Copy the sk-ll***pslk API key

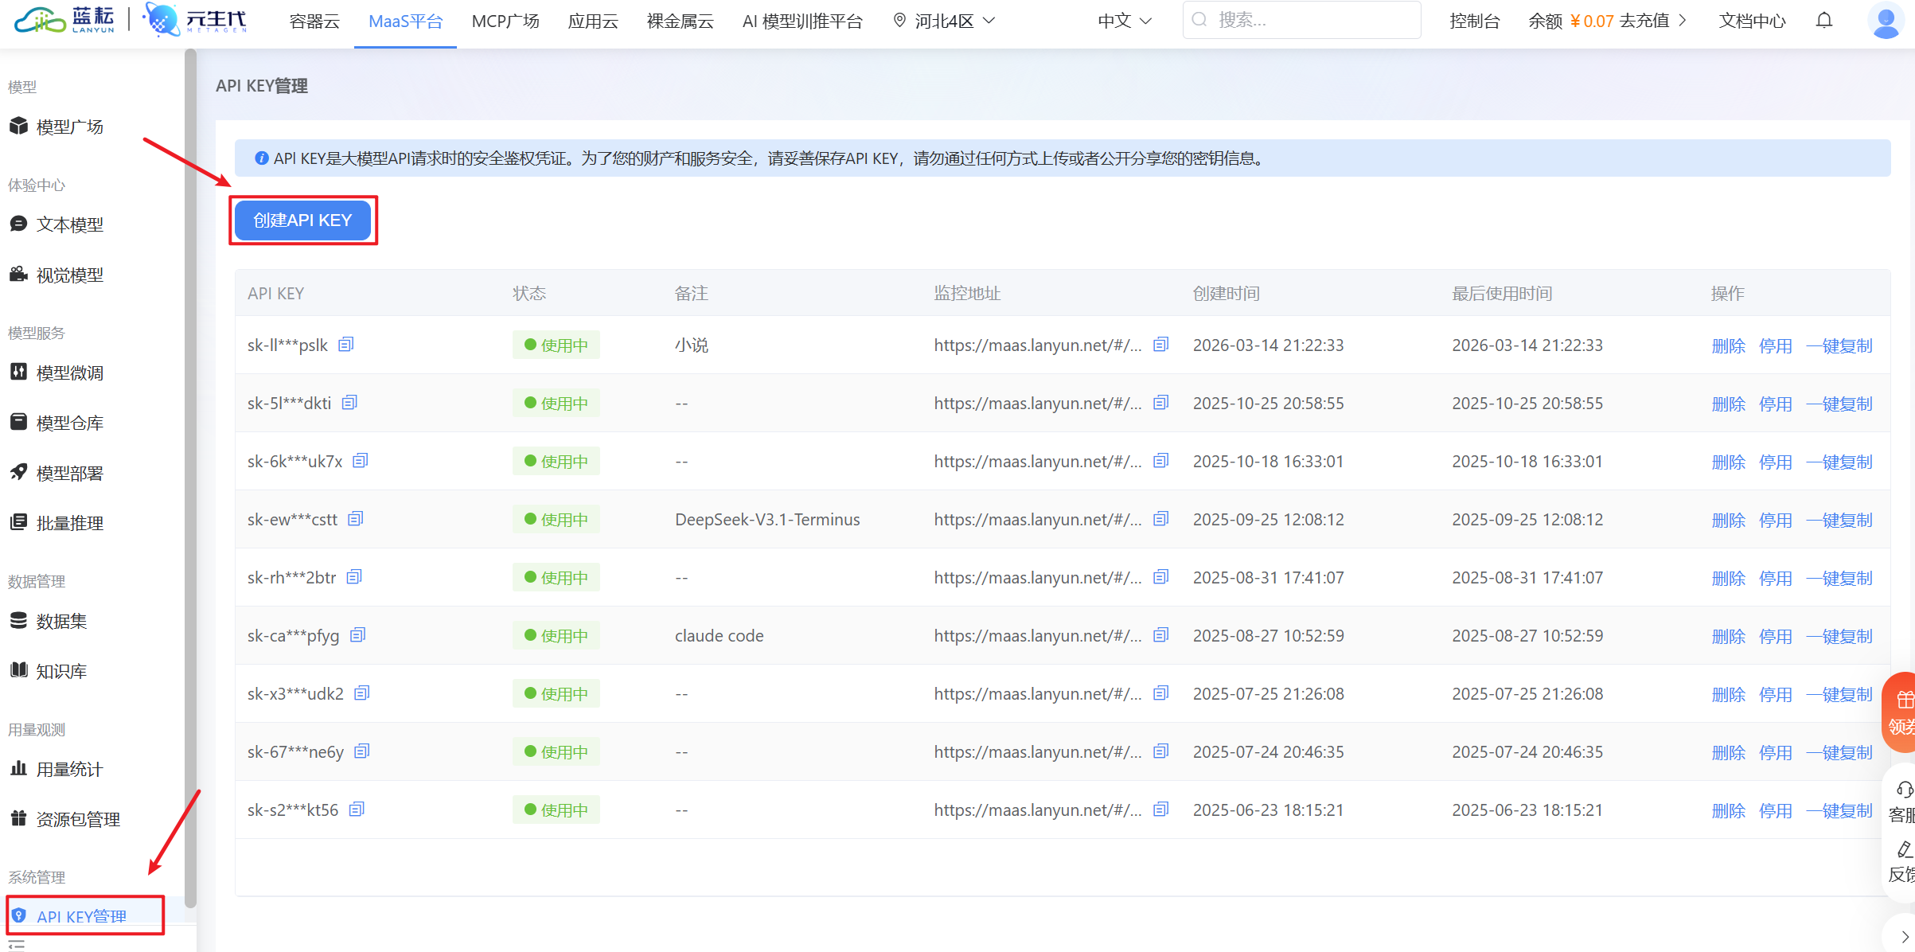pyautogui.click(x=345, y=344)
